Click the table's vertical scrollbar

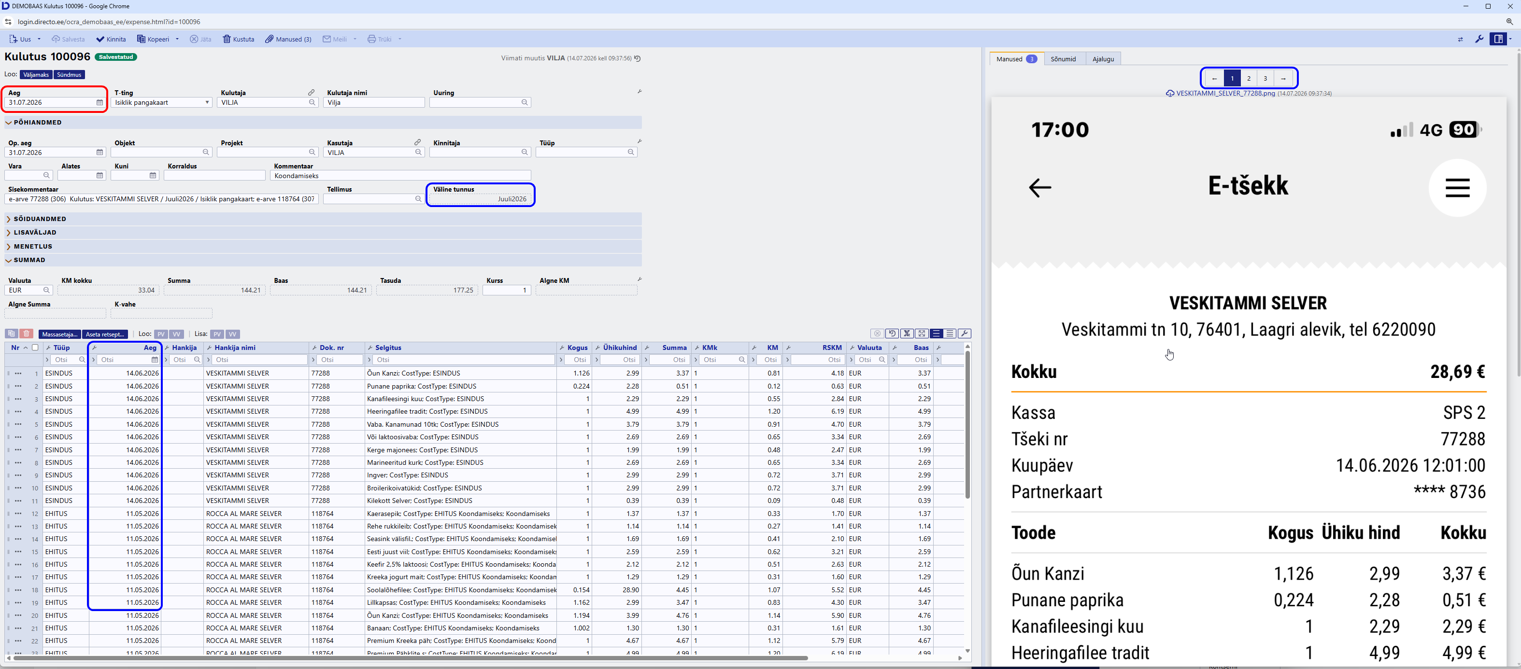point(967,425)
